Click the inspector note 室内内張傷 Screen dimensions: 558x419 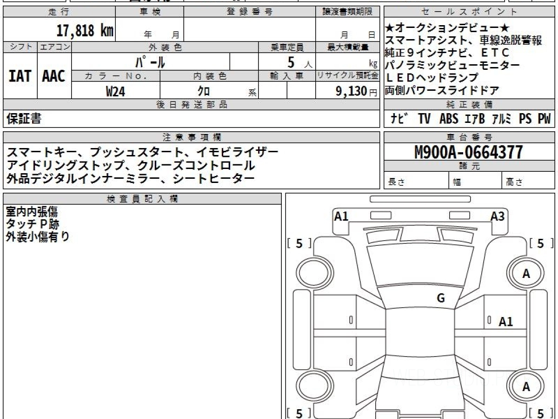click(x=32, y=212)
